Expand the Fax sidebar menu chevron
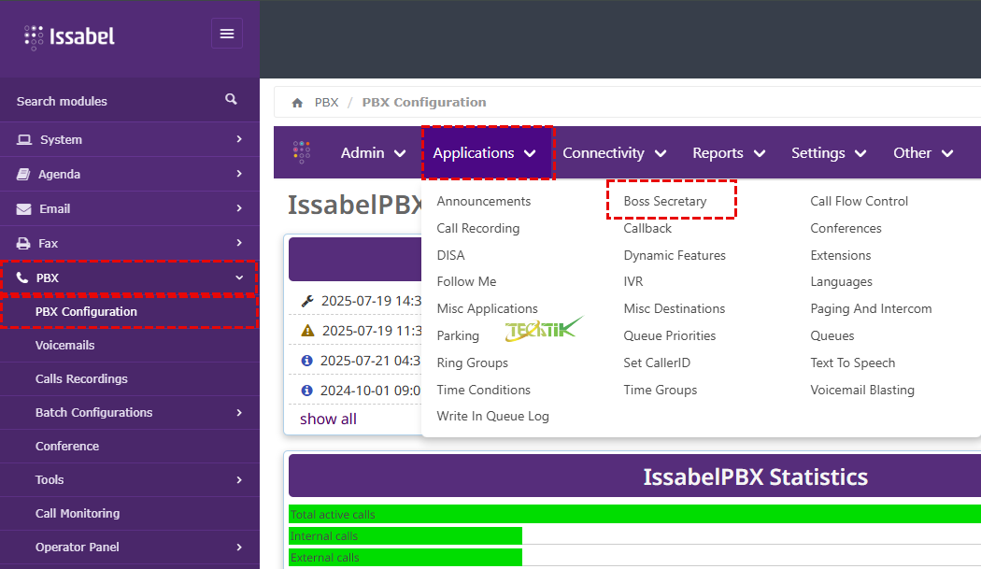This screenshot has height=569, width=981. point(239,242)
